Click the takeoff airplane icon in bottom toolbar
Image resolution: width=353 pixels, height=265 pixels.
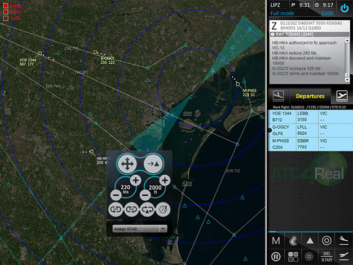click(x=342, y=257)
